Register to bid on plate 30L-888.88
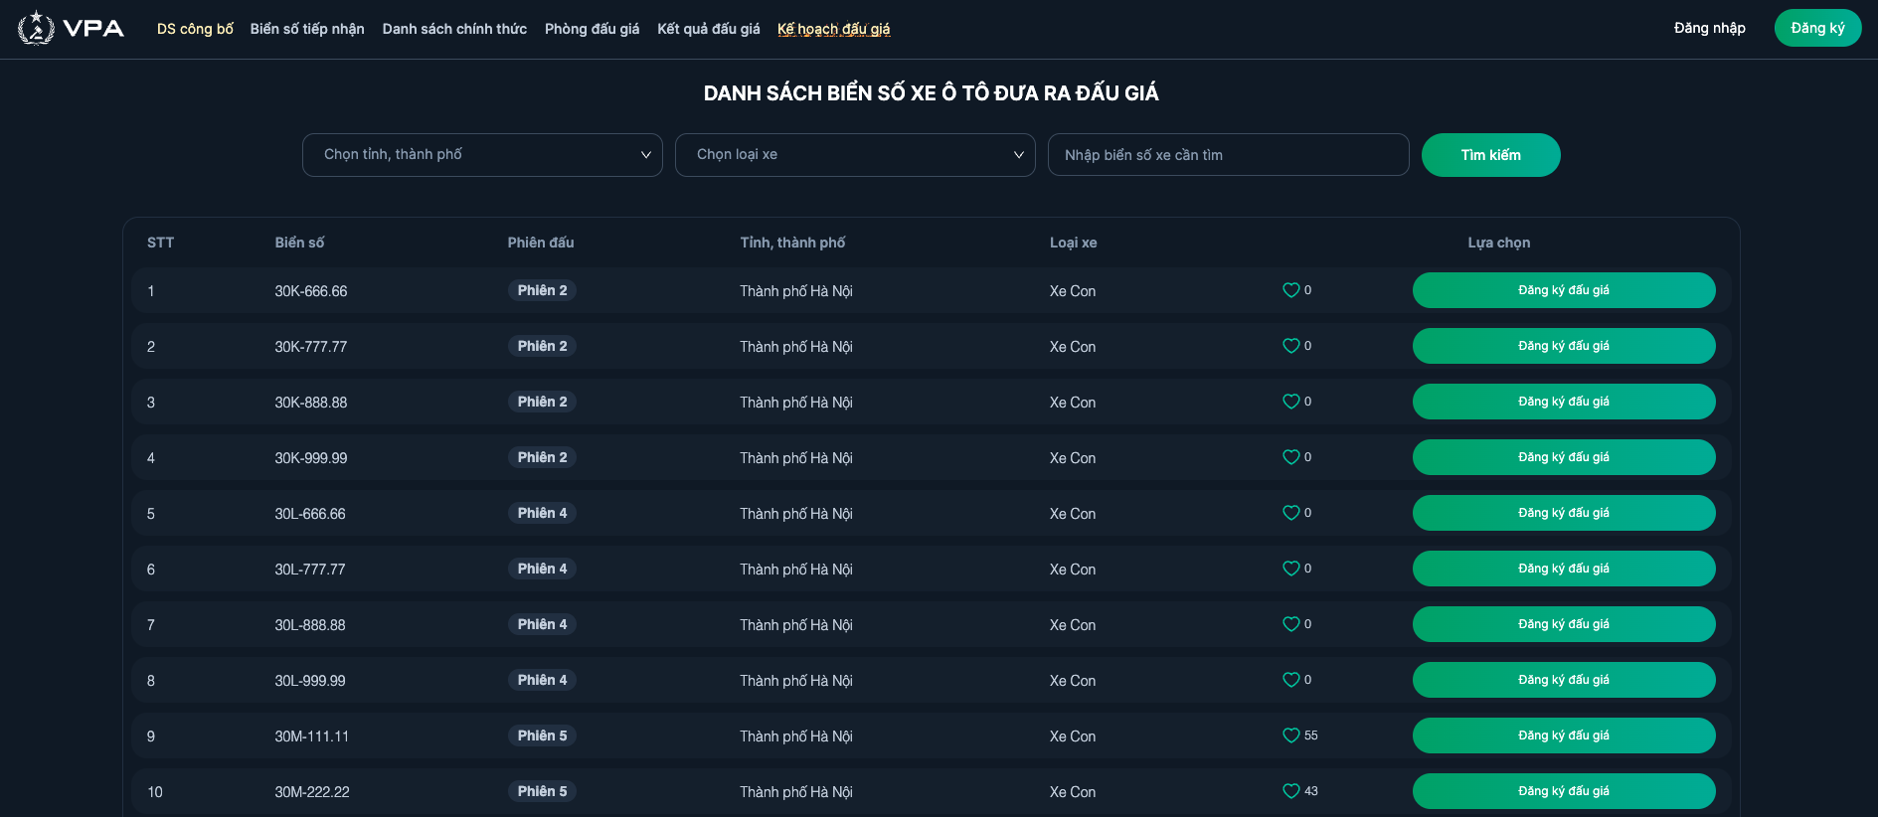 1563,624
